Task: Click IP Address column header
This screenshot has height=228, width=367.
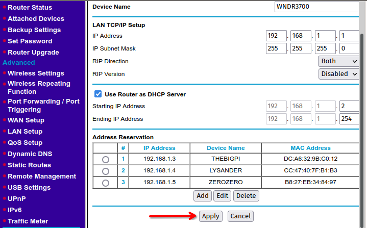Action: 159,148
